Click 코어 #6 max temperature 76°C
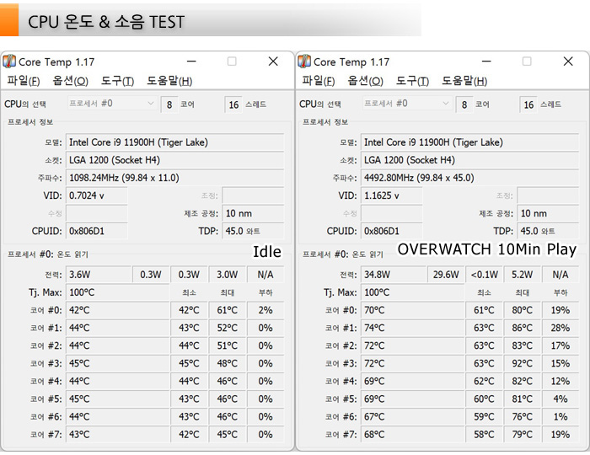 point(523,416)
